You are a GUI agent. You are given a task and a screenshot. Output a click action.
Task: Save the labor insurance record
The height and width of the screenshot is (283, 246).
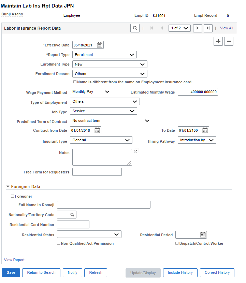11,273
